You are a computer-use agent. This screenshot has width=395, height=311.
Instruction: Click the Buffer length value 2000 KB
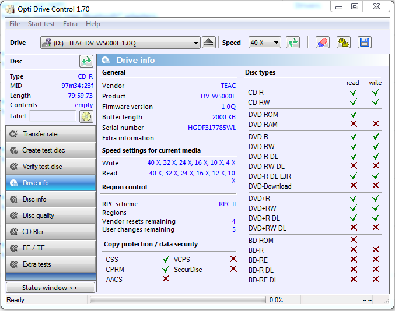pos(224,117)
